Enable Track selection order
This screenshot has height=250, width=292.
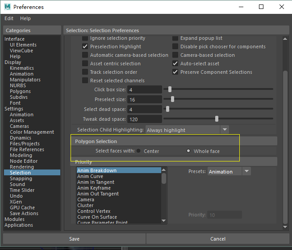85,72
